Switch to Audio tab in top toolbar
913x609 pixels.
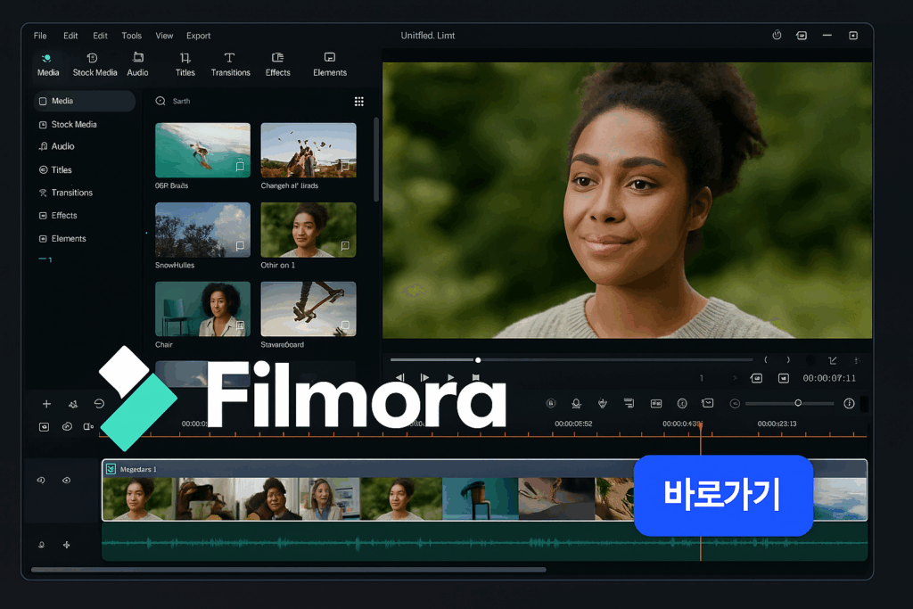[x=137, y=64]
